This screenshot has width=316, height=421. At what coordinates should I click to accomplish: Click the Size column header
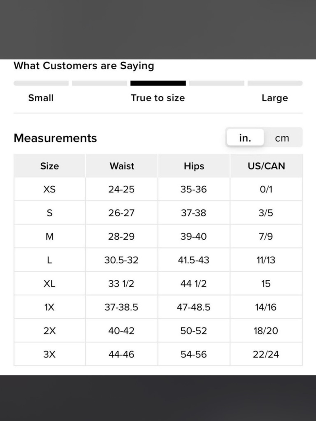pos(50,166)
